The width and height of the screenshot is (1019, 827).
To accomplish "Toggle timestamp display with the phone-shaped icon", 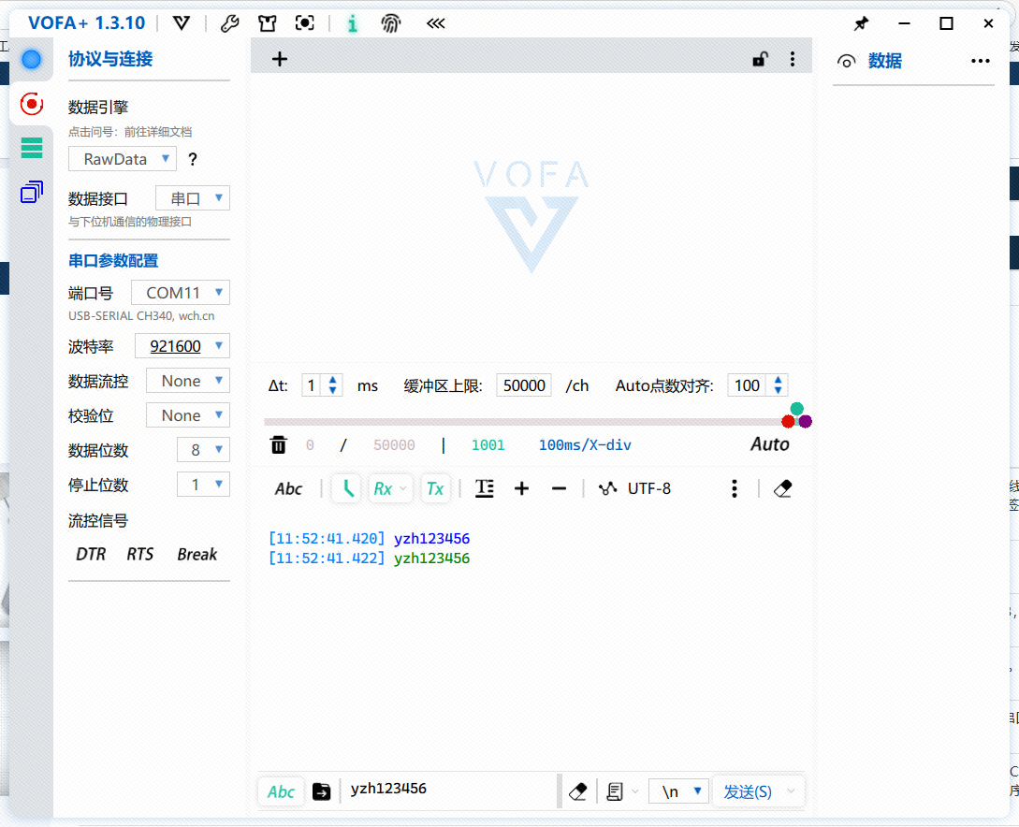I will point(345,487).
